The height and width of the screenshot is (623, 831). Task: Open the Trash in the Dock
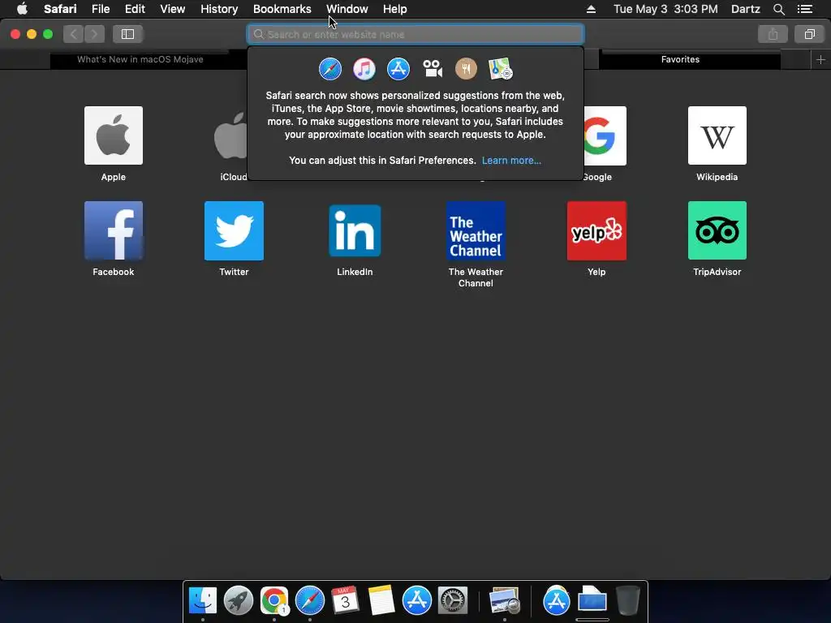pos(627,601)
